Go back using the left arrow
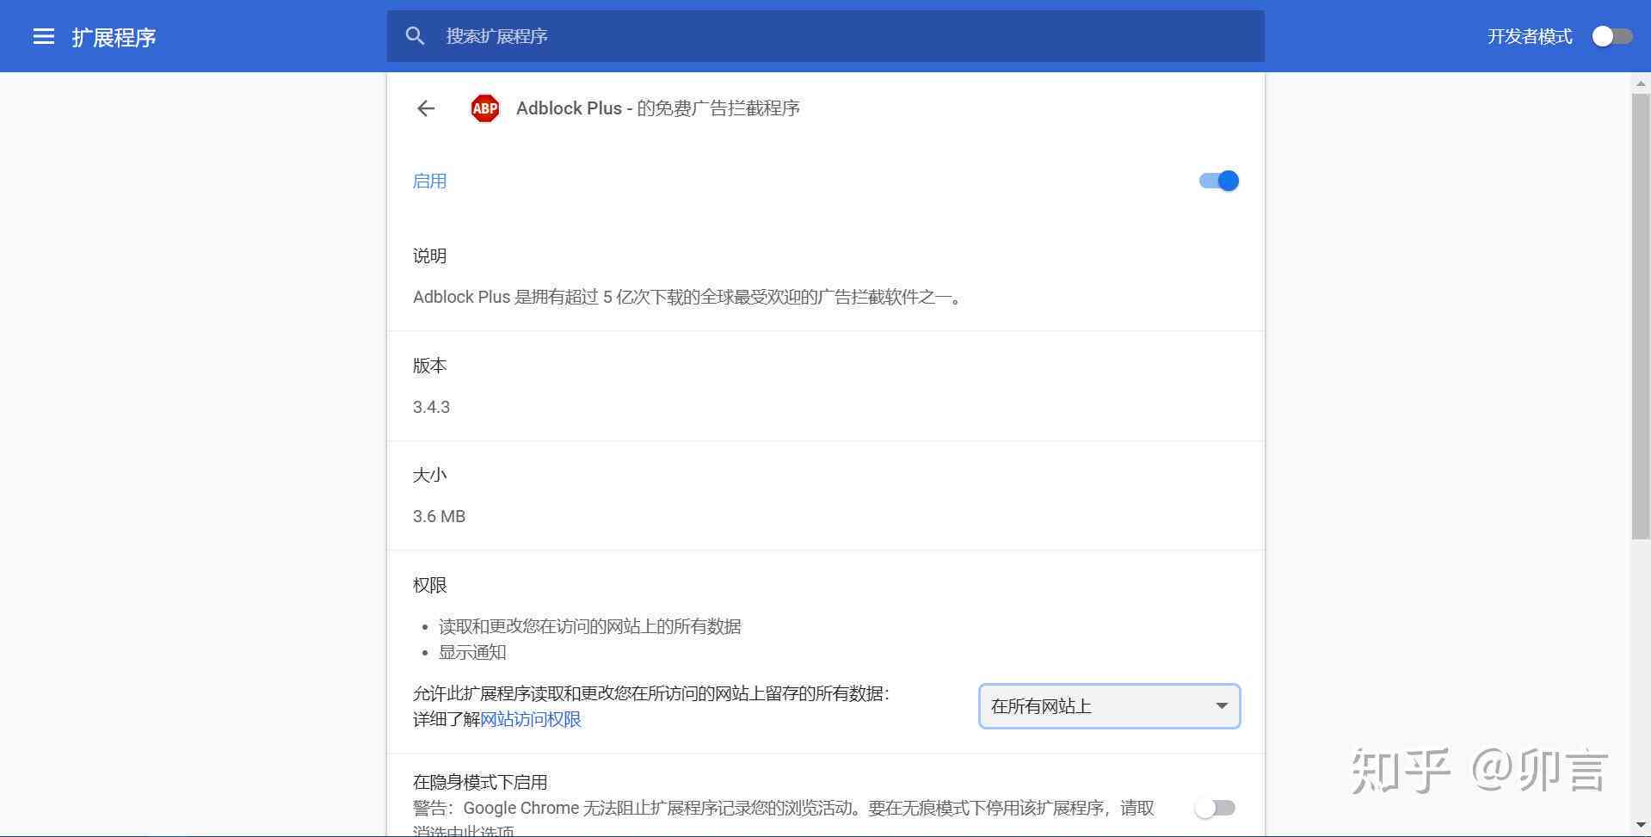Image resolution: width=1651 pixels, height=837 pixels. 426,108
